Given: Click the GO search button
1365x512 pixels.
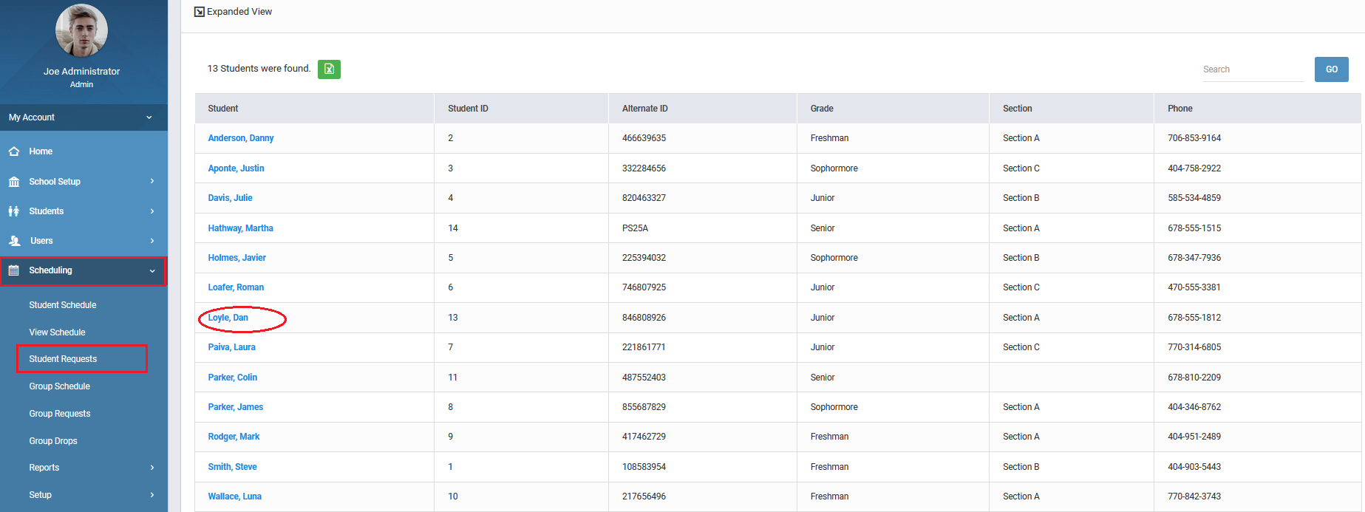Looking at the screenshot, I should (1331, 69).
